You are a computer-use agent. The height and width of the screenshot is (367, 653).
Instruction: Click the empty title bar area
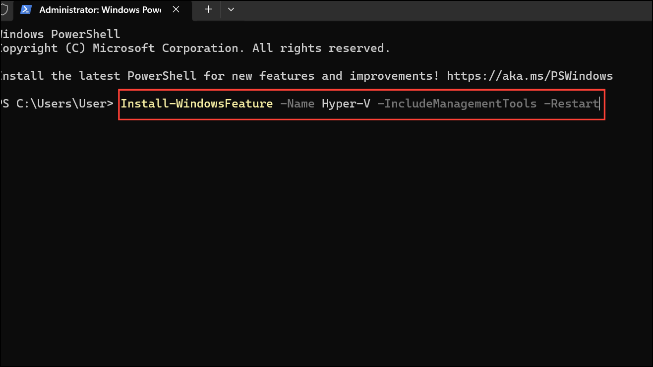point(421,9)
